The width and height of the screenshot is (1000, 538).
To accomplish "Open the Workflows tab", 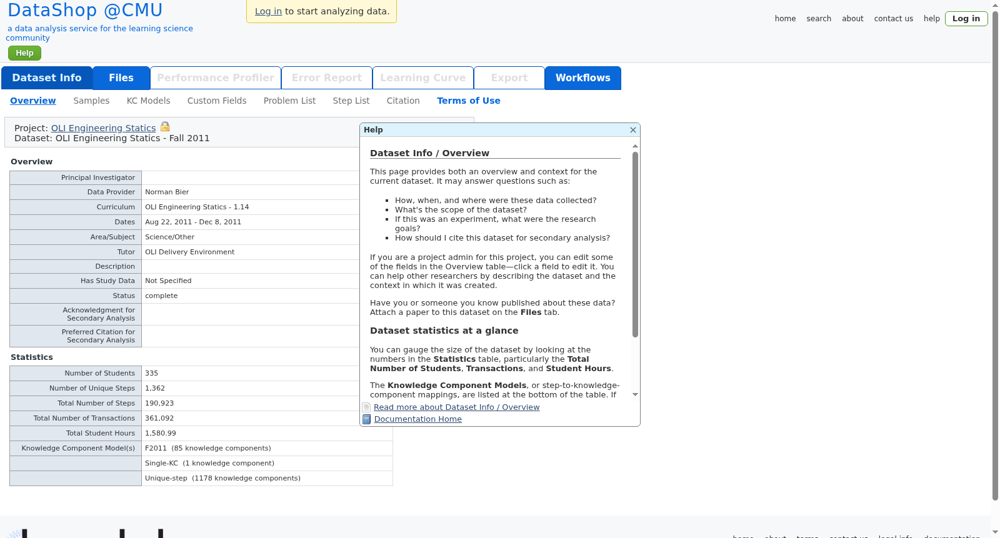I will pyautogui.click(x=583, y=78).
